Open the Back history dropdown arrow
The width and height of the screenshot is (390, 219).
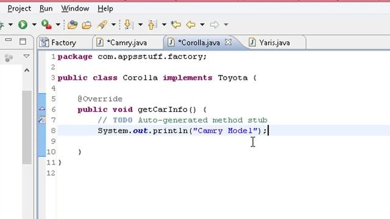pyautogui.click(x=202, y=24)
